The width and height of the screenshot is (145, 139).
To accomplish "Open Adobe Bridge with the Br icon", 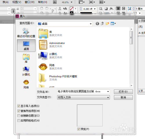I will pos(55,2).
